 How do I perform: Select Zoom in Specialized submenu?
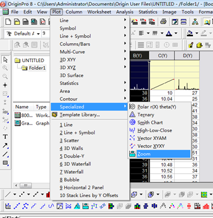click(x=159, y=154)
